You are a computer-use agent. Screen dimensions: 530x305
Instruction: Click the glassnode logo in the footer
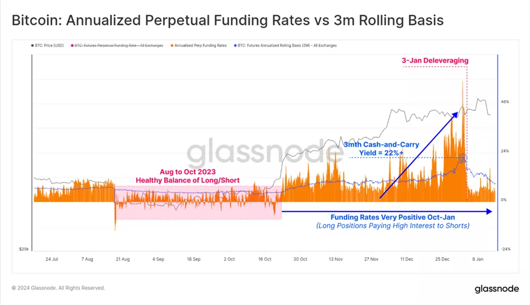pos(496,288)
